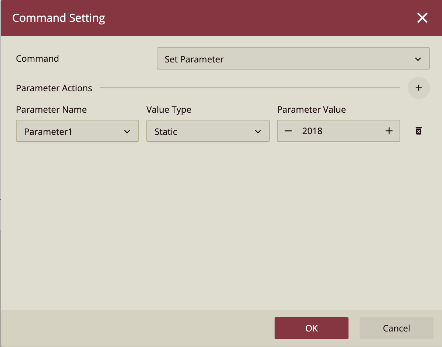This screenshot has width=442, height=347.
Task: Click the chevron on Parameter Name dropdown
Action: [127, 131]
